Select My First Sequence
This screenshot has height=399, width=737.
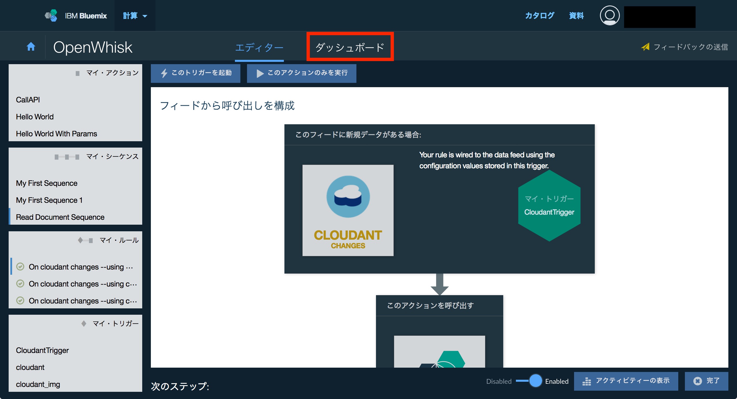pos(47,183)
